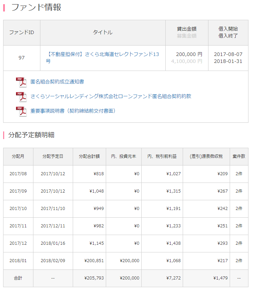Image resolution: width=253 pixels, height=291 pixels.
Task: Select the 分配月 column header
Action: coord(18,157)
